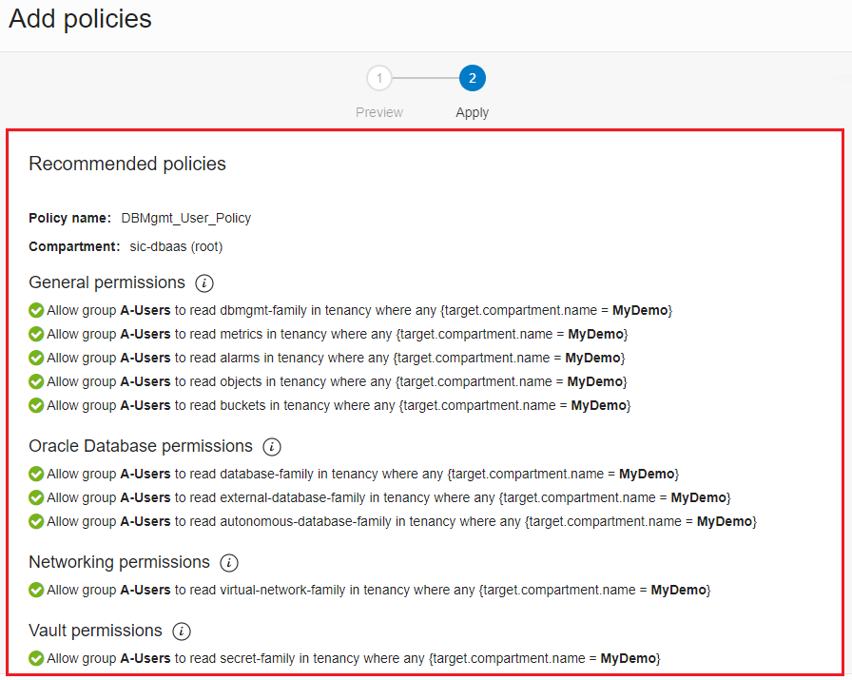Click the DBMgmt_User_Policy name text
The image size is (852, 680).
[186, 218]
